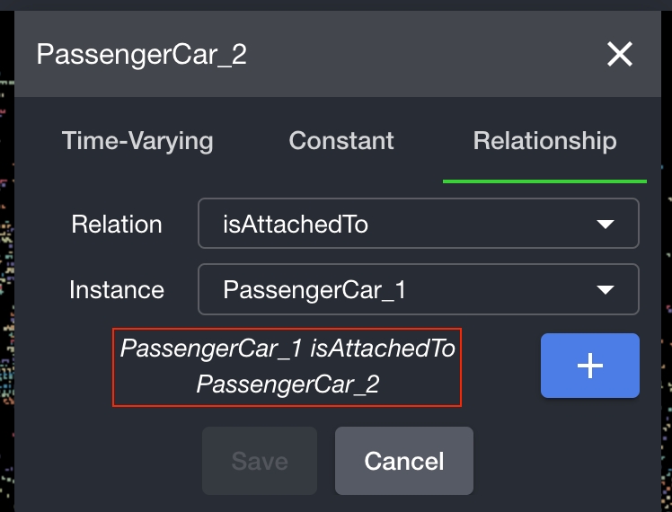The image size is (672, 512).
Task: Click the Relation field label
Action: click(x=117, y=224)
